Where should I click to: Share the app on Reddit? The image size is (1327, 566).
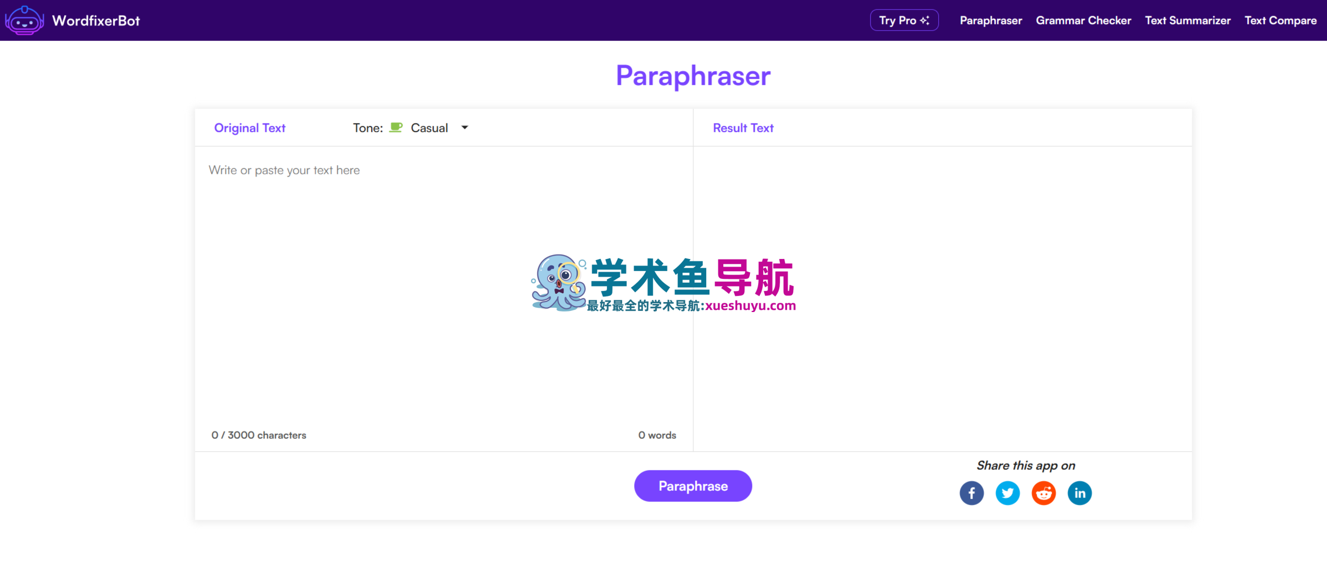(1043, 493)
